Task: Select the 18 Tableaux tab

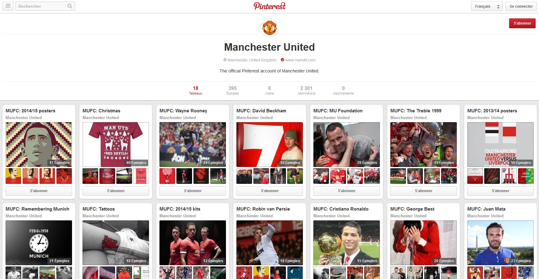Action: 195,90
